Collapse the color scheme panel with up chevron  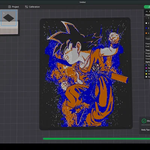pos(147,12)
